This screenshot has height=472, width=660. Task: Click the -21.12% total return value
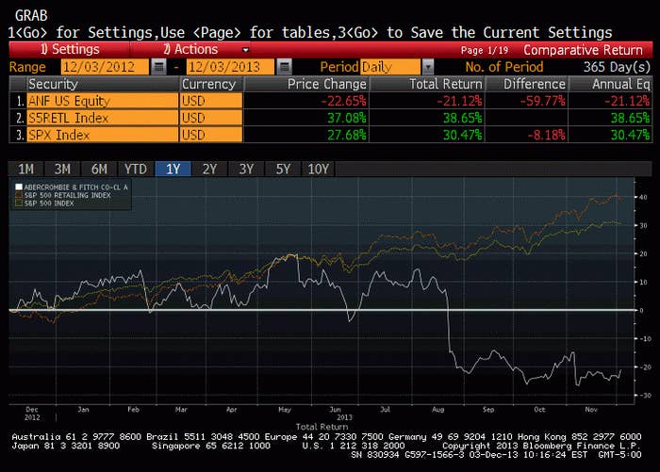[x=459, y=101]
